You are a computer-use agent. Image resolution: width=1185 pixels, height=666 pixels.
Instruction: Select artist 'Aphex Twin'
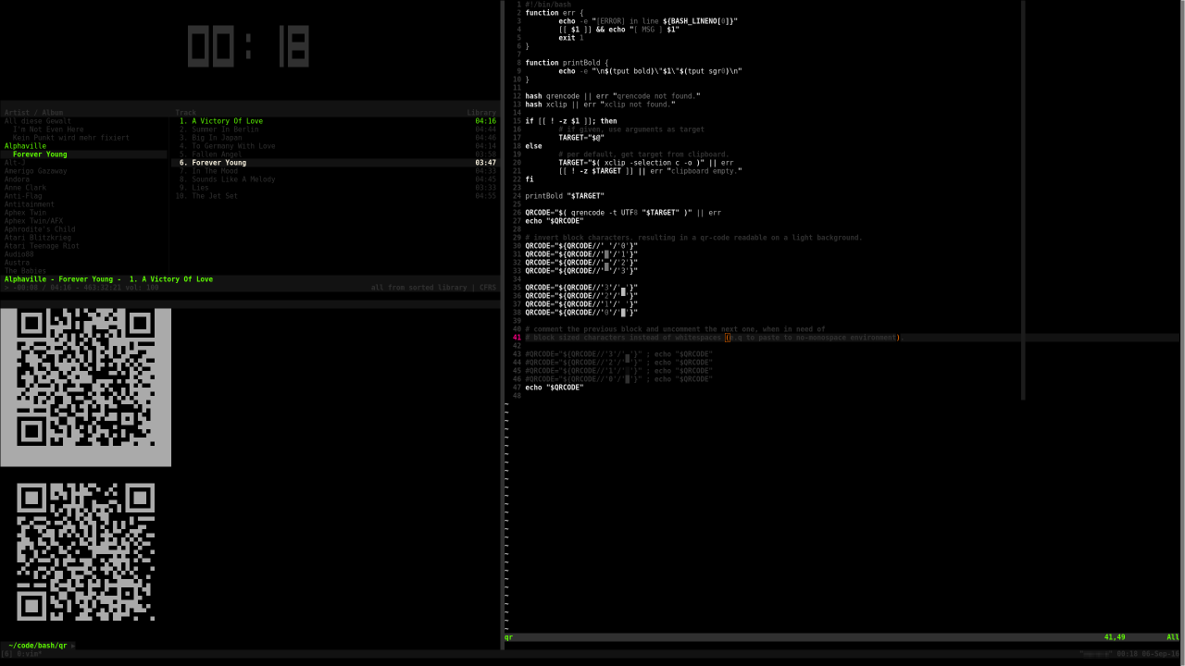25,213
